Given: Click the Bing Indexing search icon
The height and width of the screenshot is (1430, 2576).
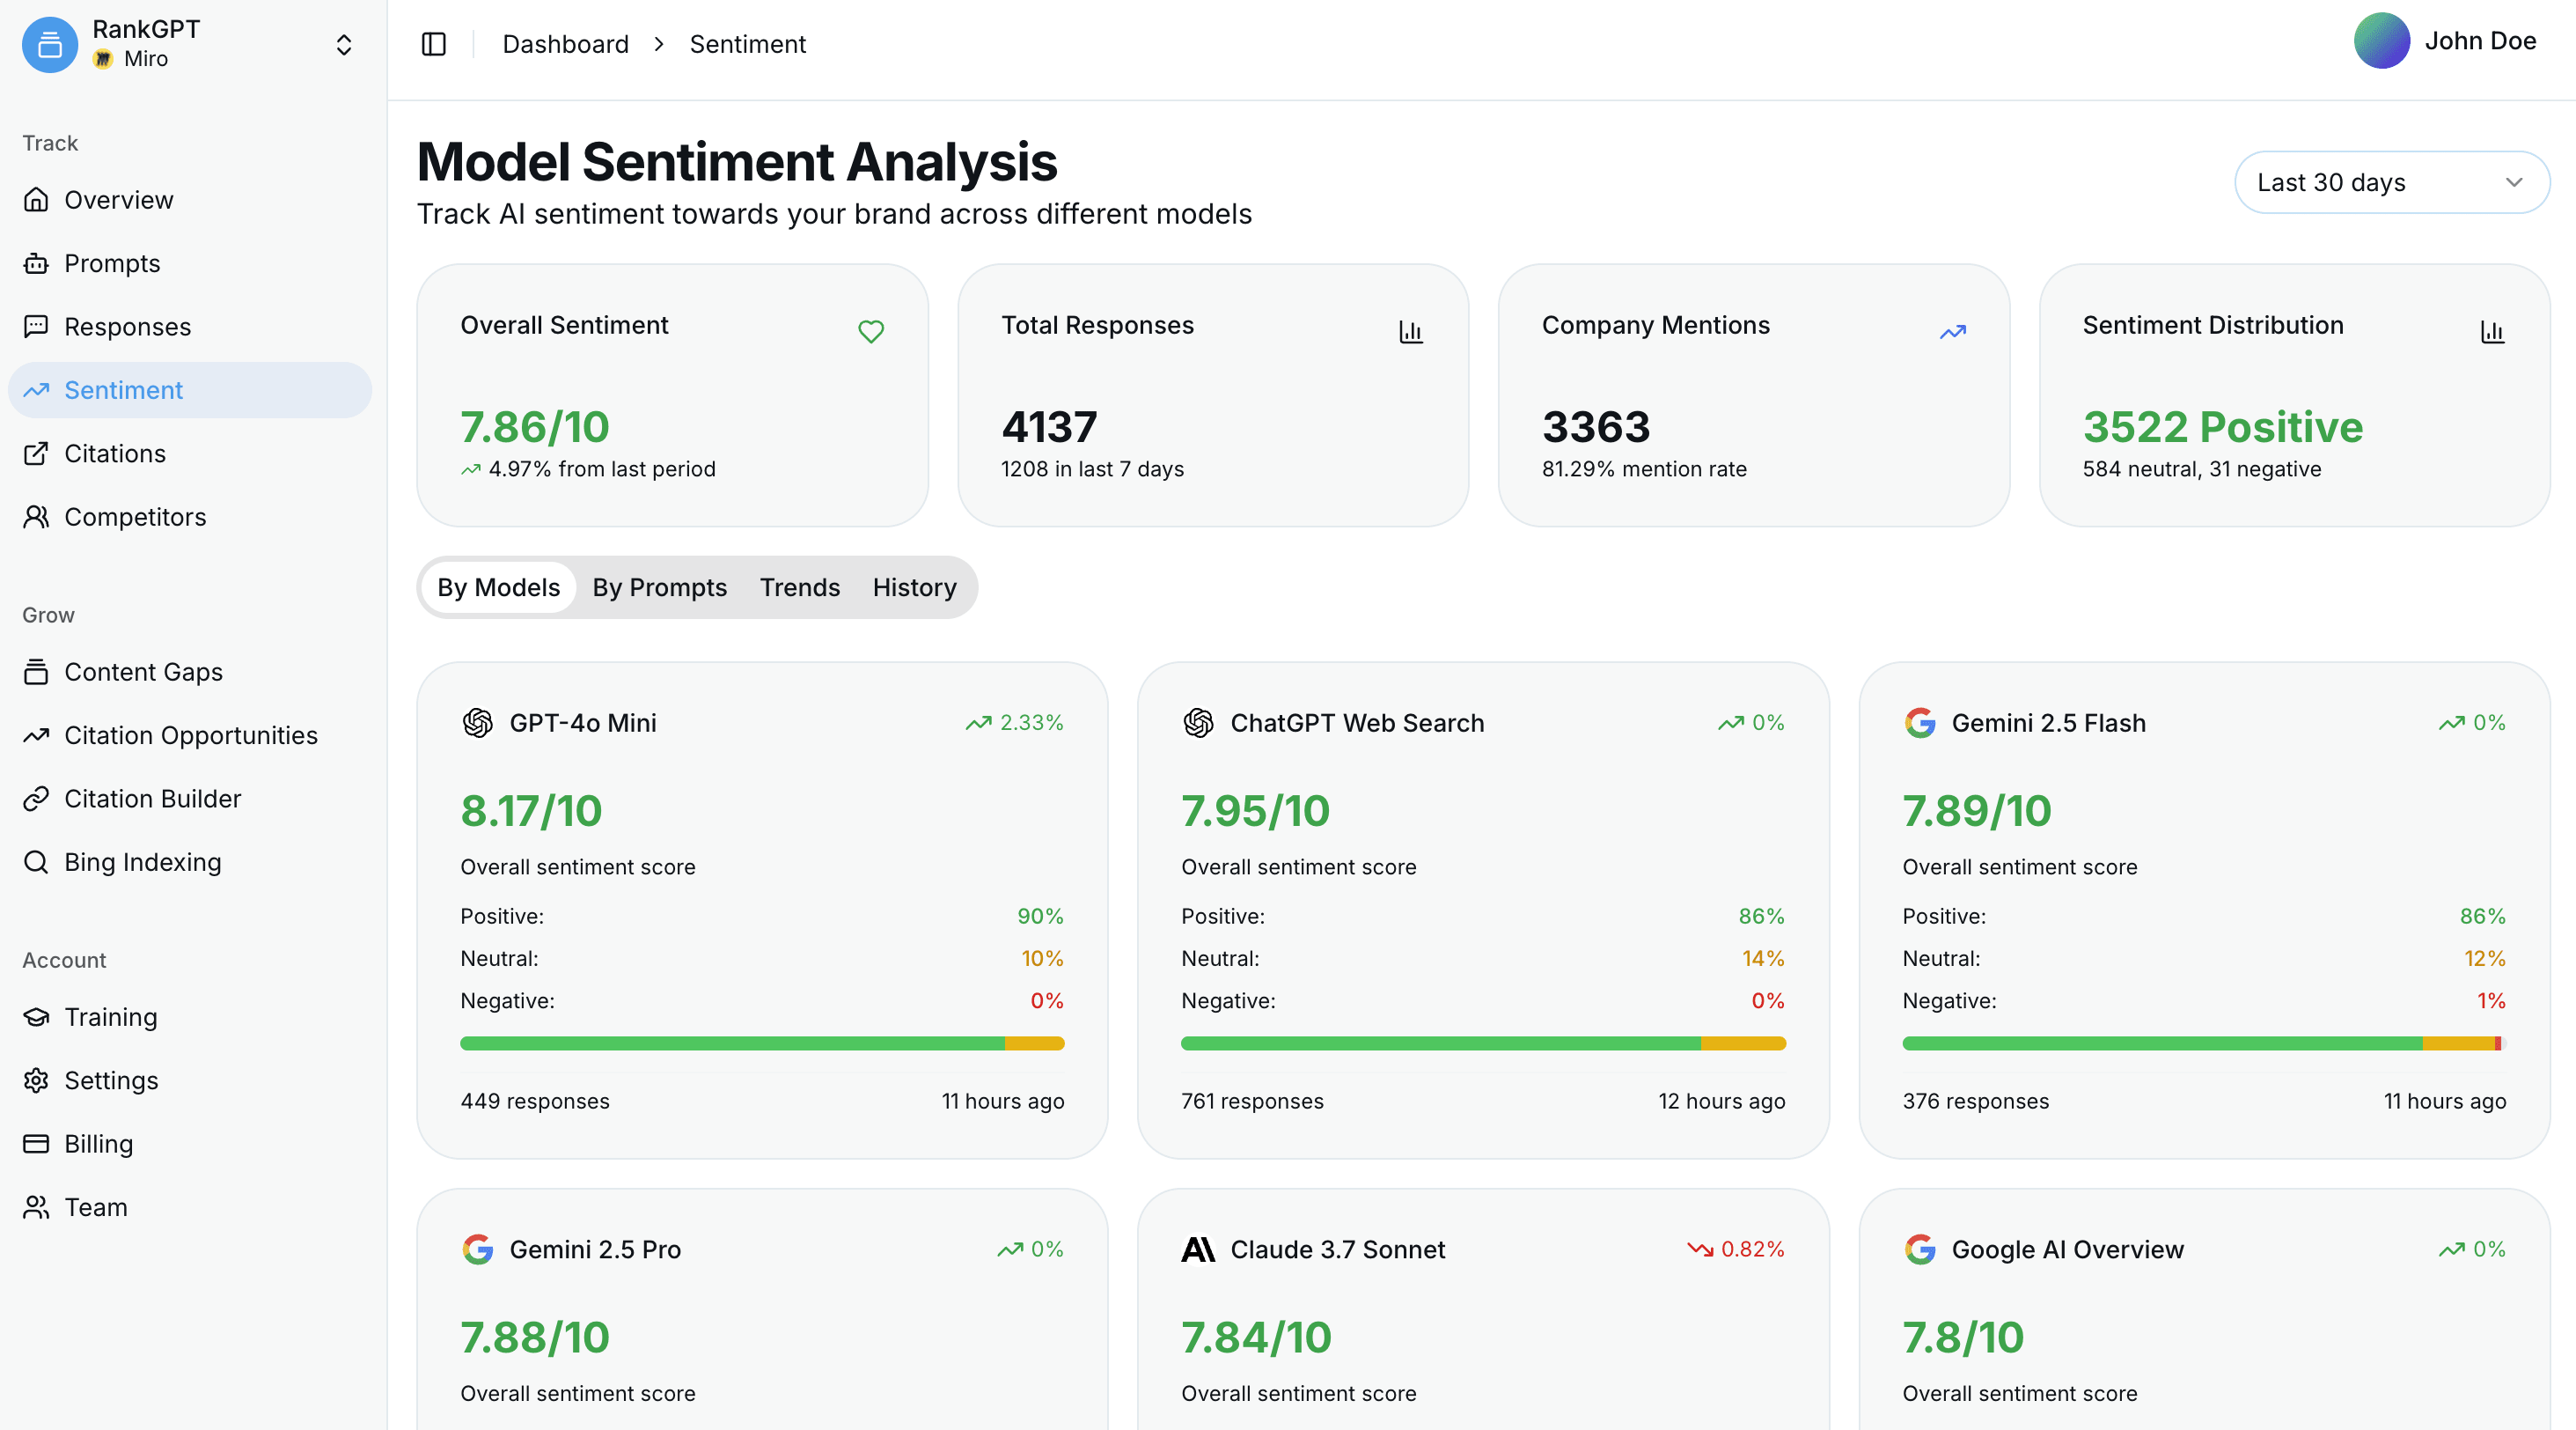Looking at the screenshot, I should (36, 861).
